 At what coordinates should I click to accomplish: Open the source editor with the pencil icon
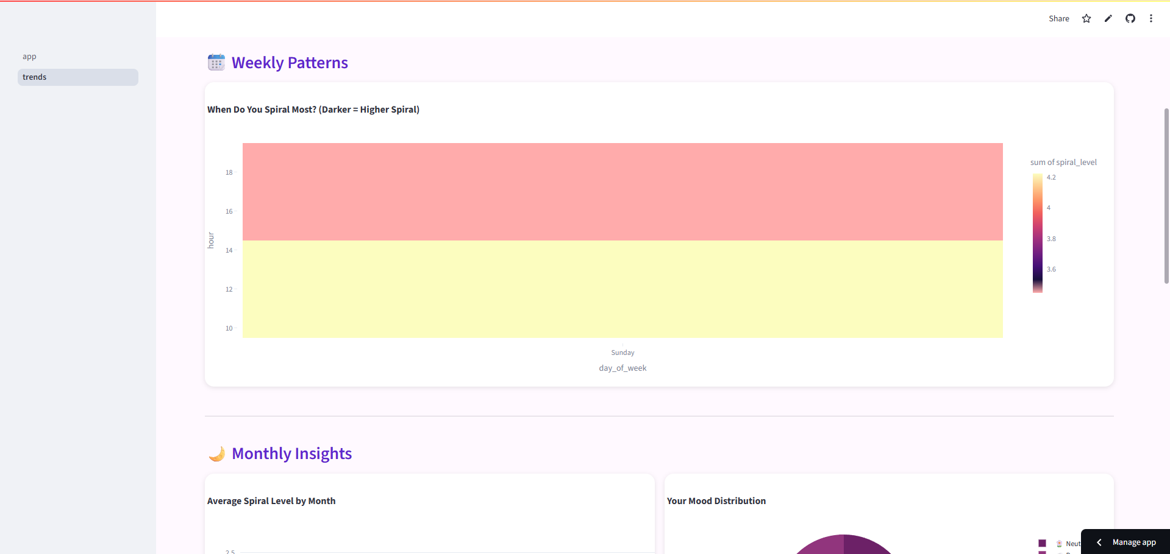pyautogui.click(x=1108, y=18)
